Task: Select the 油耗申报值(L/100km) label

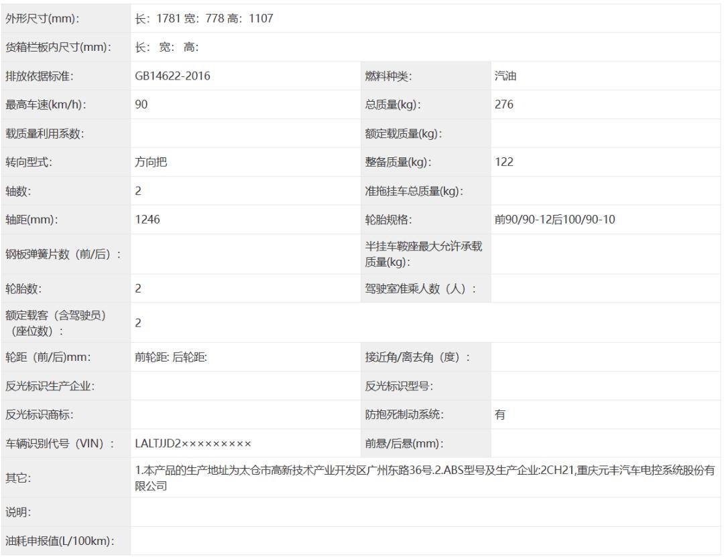Action: [60, 540]
